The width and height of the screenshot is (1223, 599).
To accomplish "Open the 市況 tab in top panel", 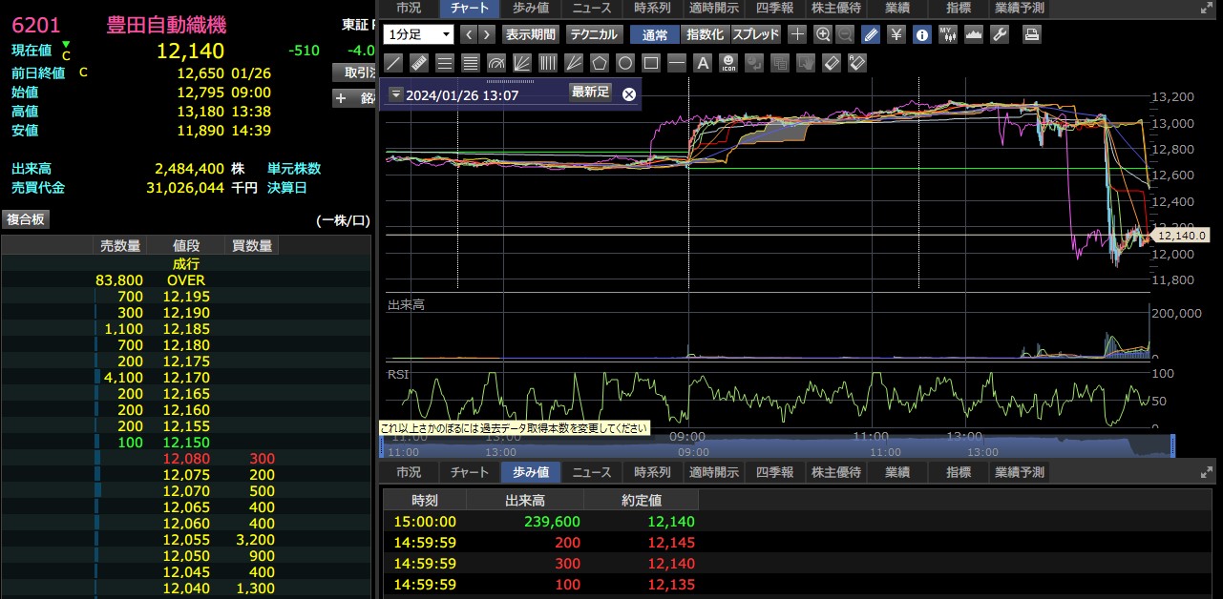I will [409, 8].
